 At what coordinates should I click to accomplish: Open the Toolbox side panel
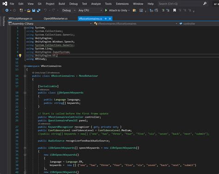[x=4, y=21]
